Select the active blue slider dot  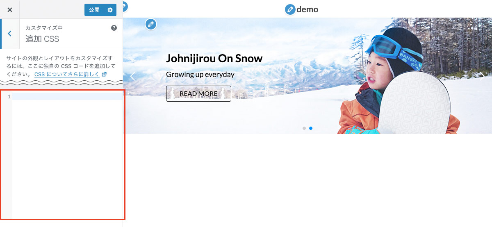tap(311, 128)
